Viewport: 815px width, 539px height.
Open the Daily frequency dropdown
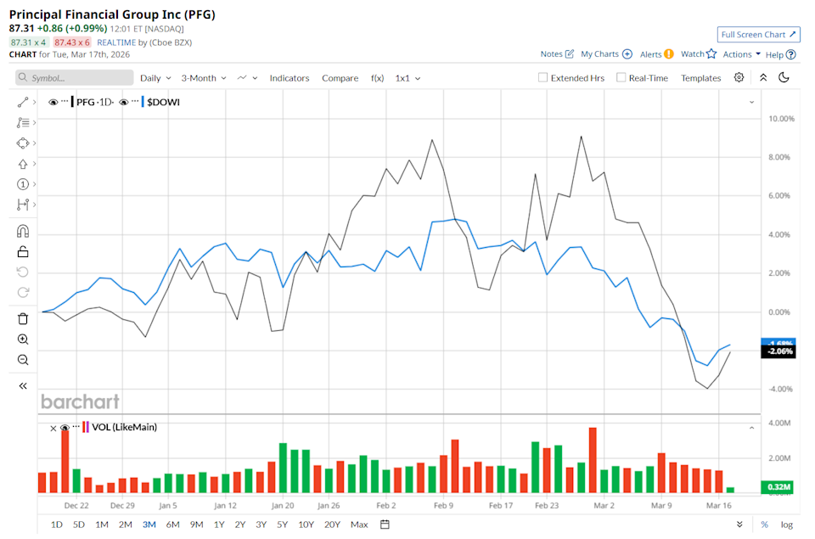(155, 78)
